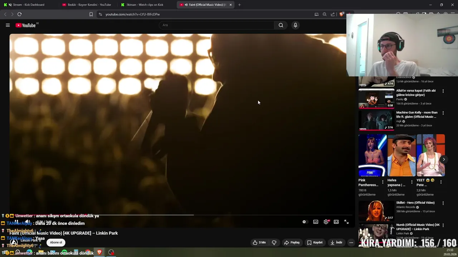Open Machine Gun Kelly video thumbnail
Screen dimensions: 458x257
click(x=376, y=120)
